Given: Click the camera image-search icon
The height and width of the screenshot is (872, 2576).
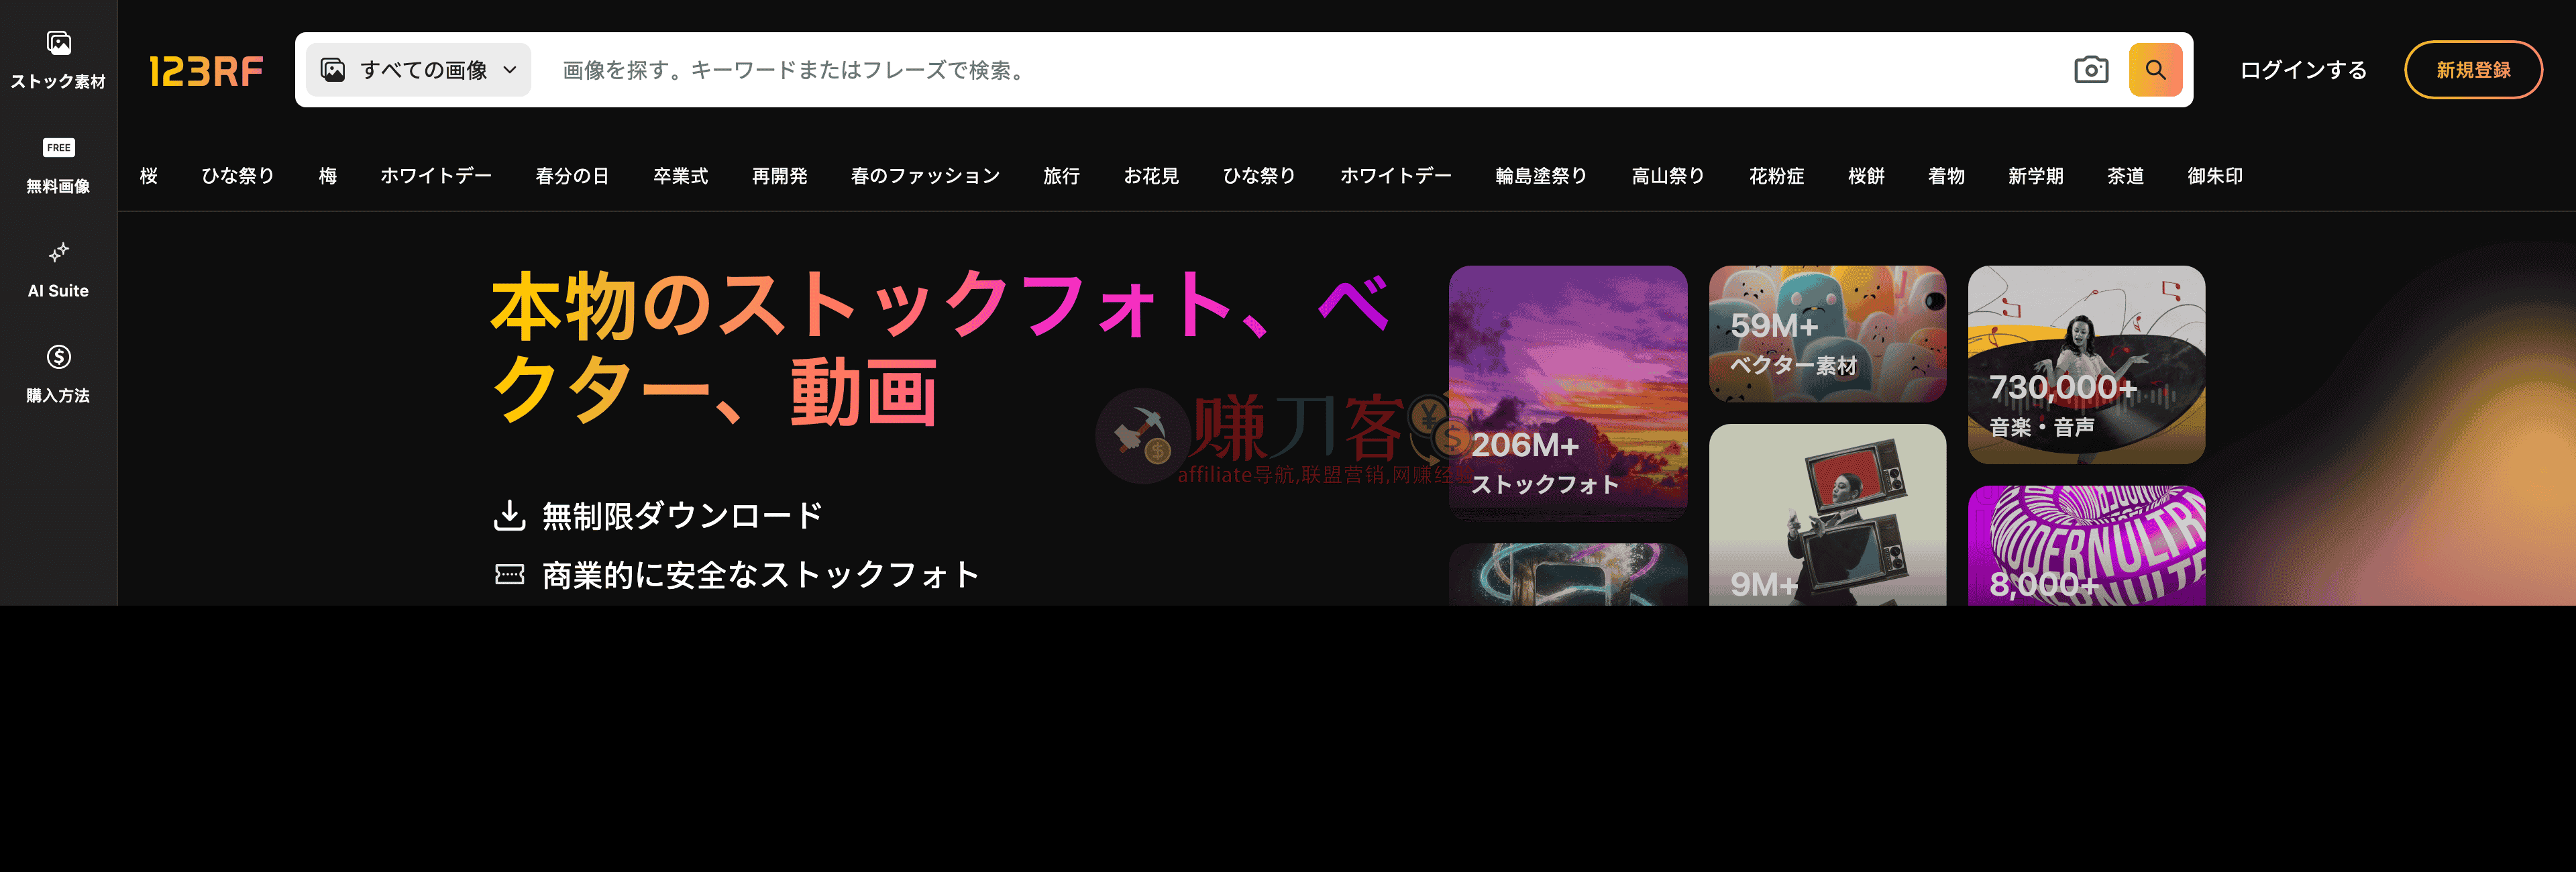Looking at the screenshot, I should pos(2090,70).
